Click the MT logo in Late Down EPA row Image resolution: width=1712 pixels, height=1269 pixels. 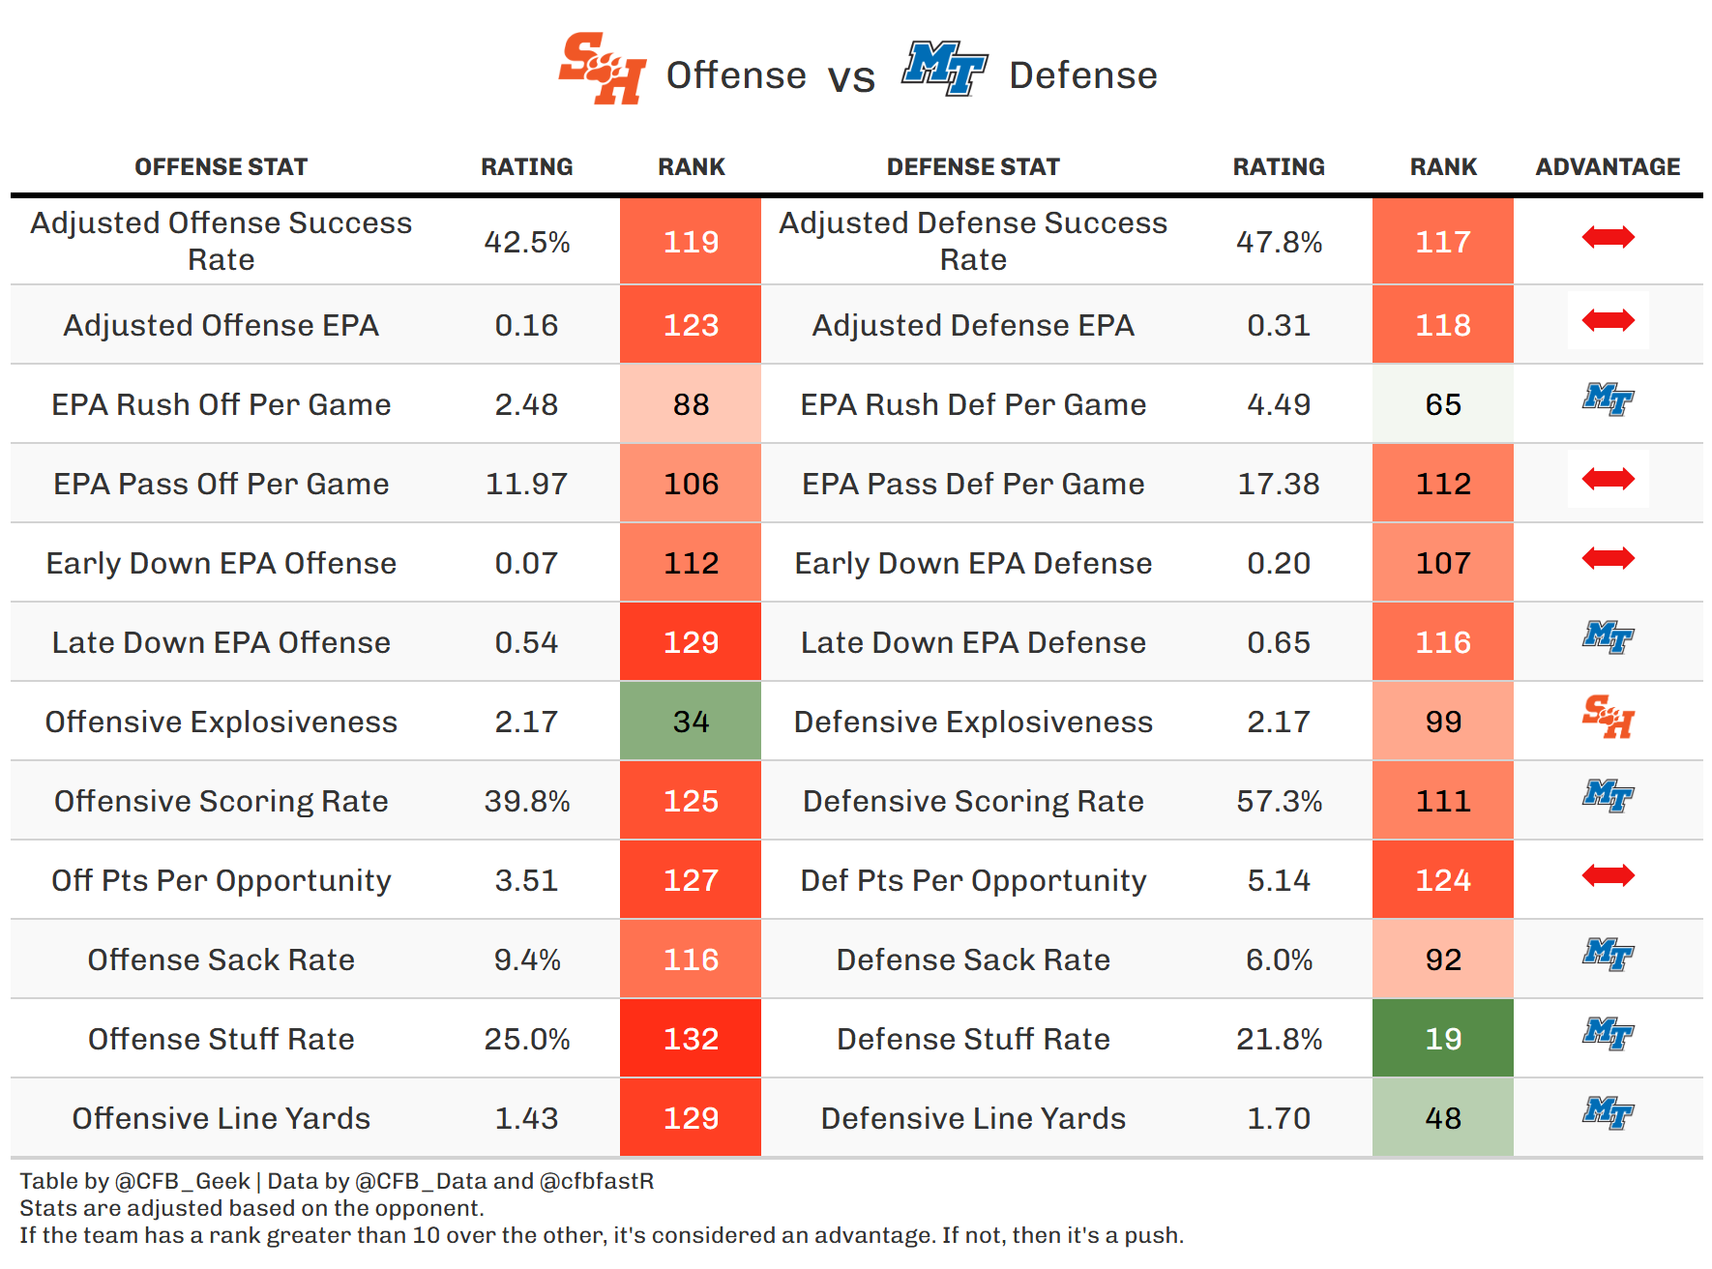pos(1608,636)
